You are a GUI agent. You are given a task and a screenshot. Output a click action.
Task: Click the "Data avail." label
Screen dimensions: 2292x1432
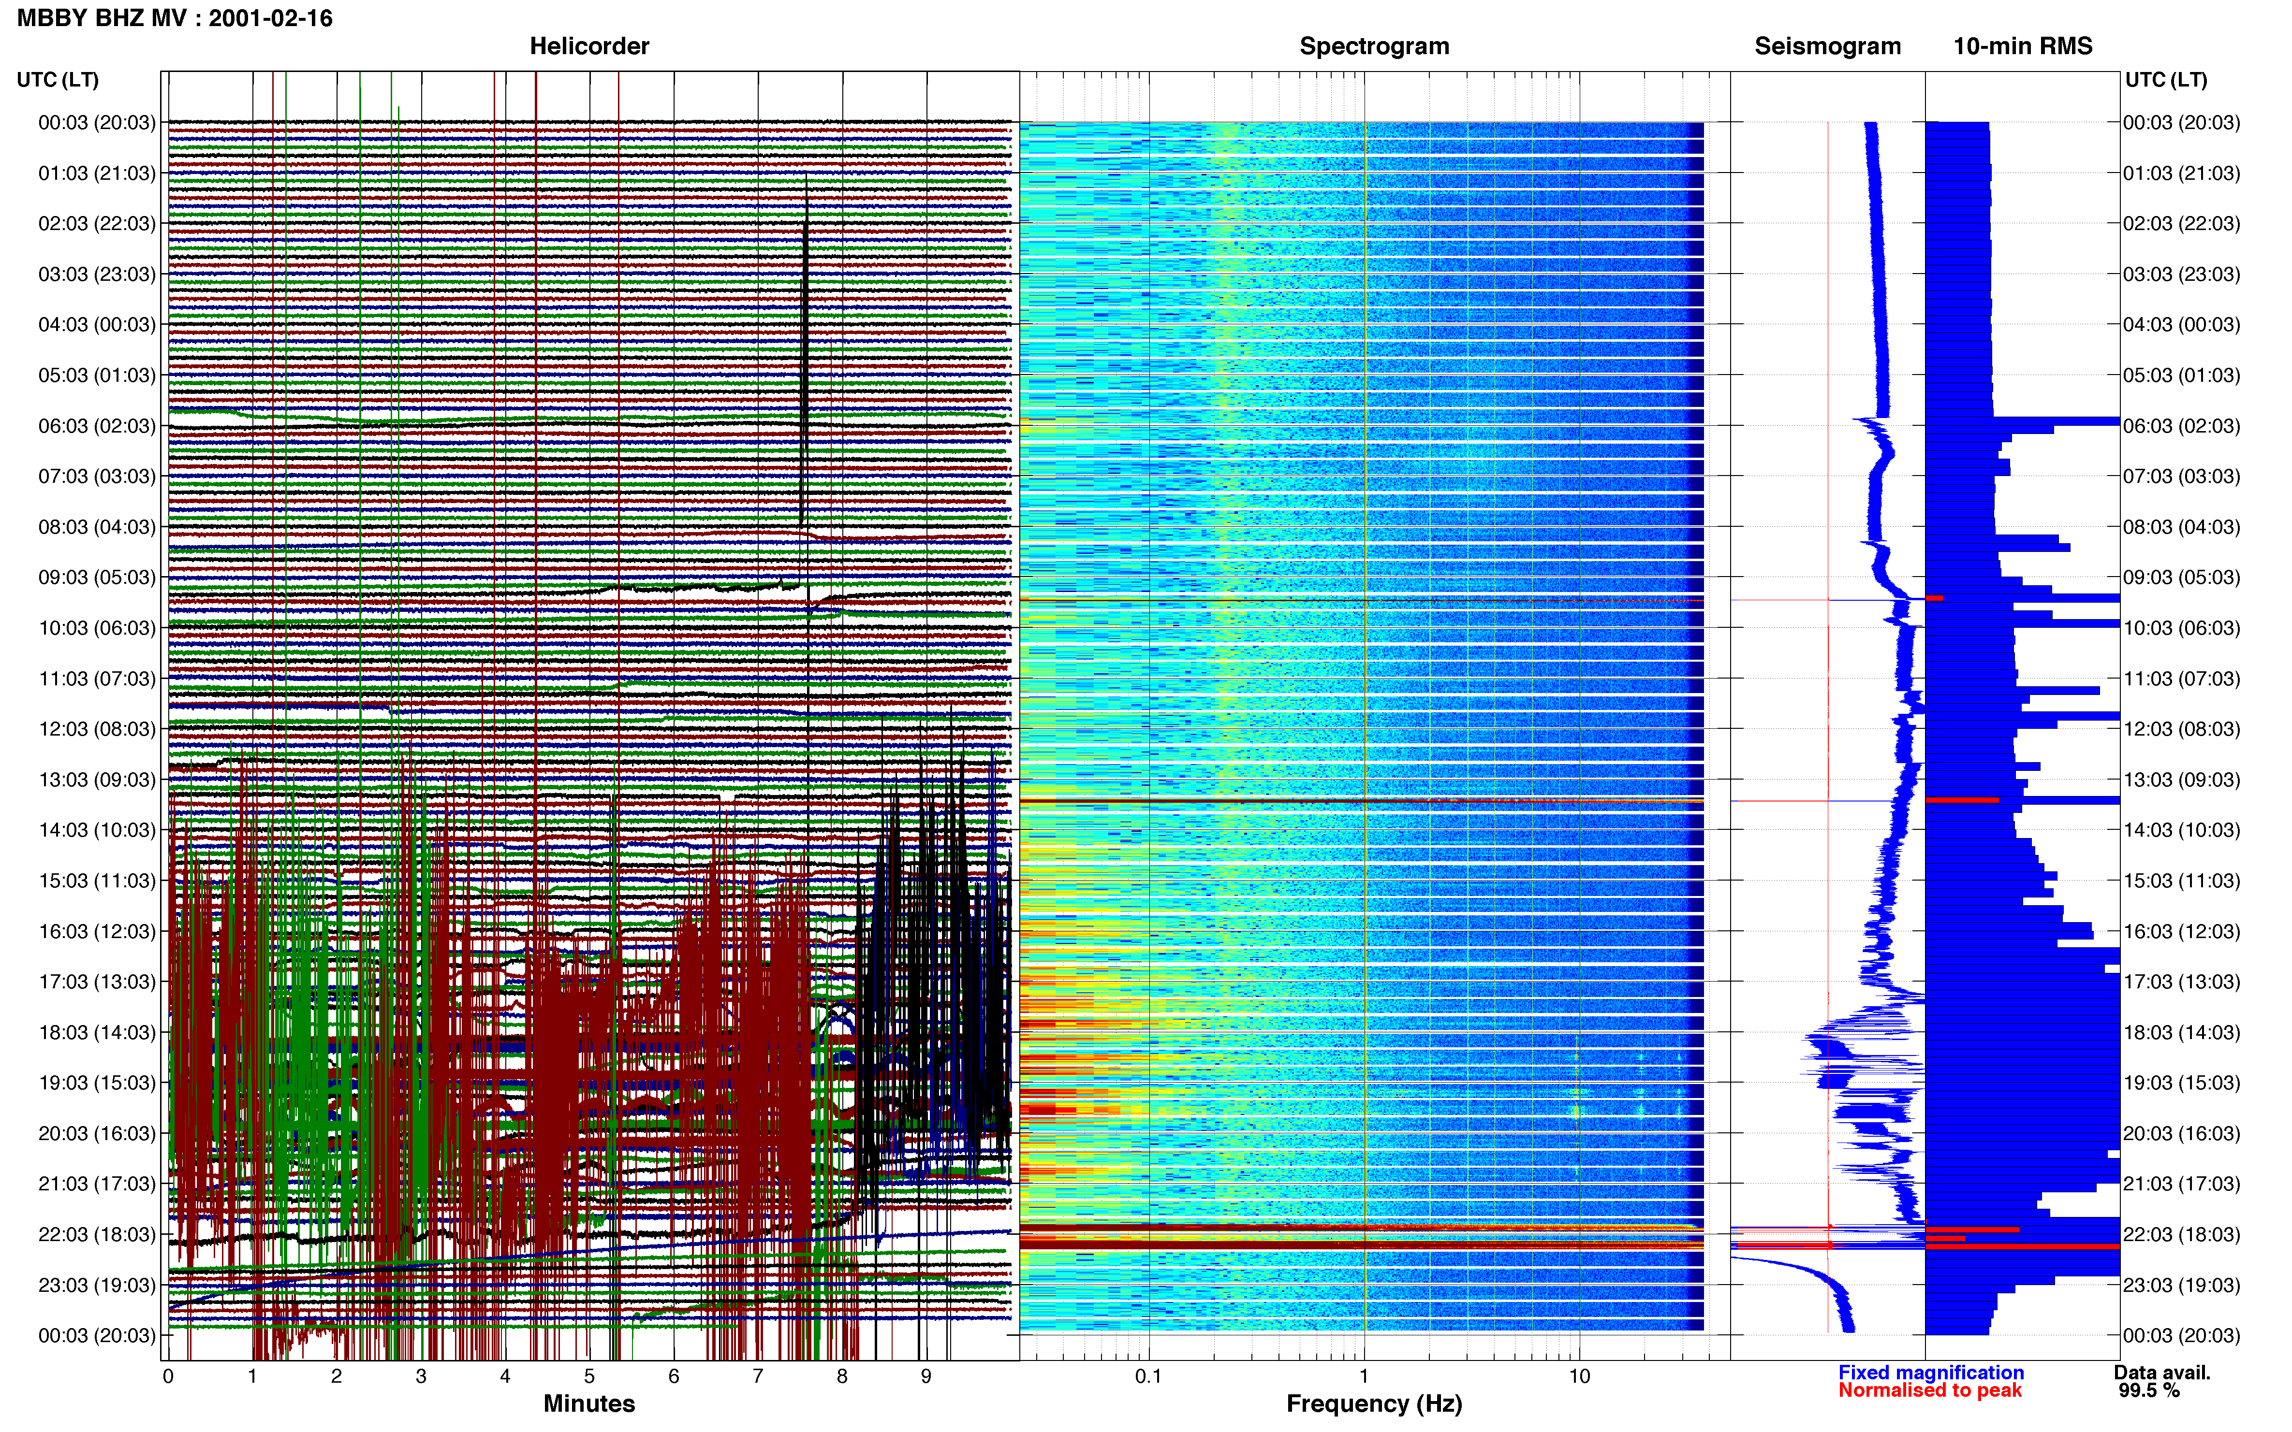[x=2162, y=1373]
